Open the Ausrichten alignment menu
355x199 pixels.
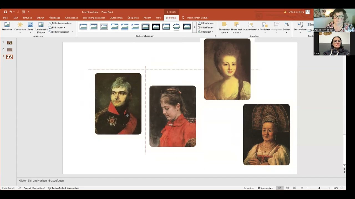pyautogui.click(x=265, y=28)
